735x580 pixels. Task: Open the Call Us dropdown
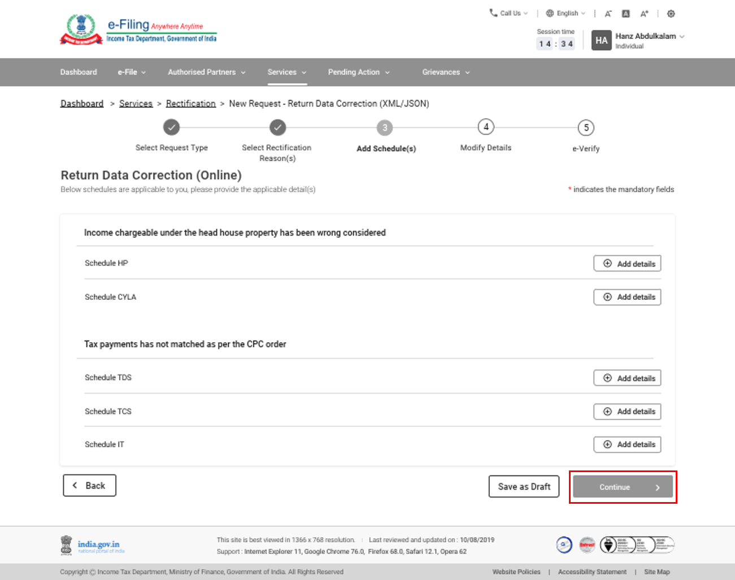508,13
